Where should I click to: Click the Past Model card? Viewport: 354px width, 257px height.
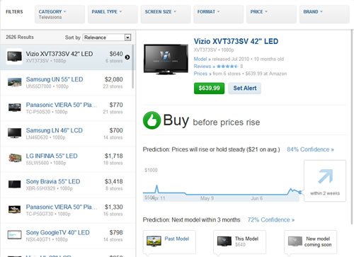(169, 243)
